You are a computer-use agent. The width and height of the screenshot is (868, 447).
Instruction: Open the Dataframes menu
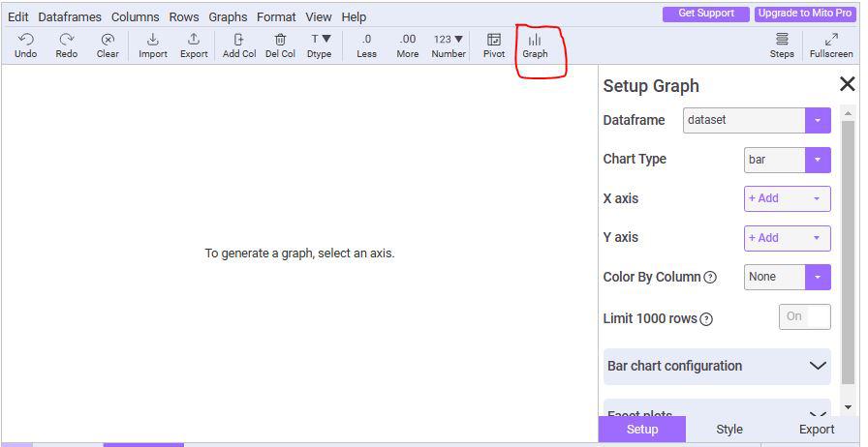[x=70, y=17]
